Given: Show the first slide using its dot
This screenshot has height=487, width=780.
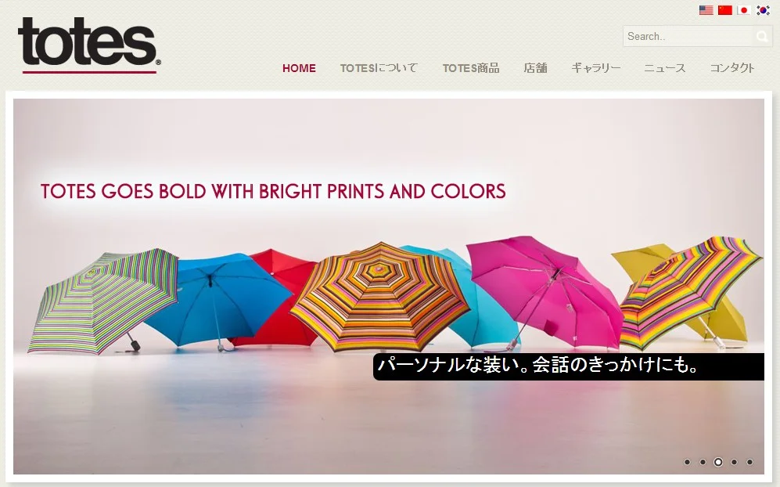Looking at the screenshot, I should [687, 462].
